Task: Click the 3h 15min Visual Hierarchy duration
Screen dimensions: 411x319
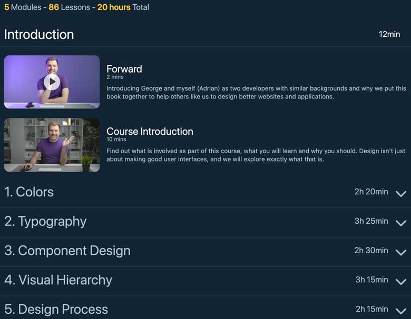Action: (x=371, y=280)
